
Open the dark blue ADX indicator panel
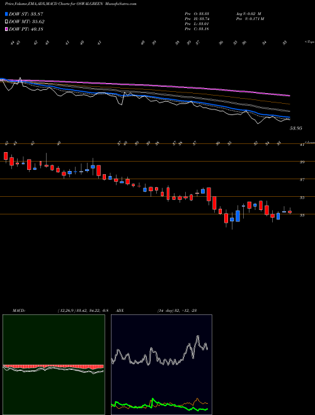pos(161,365)
